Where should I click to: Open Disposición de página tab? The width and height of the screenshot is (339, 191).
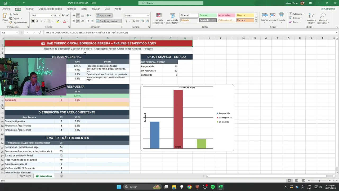pos(50,9)
